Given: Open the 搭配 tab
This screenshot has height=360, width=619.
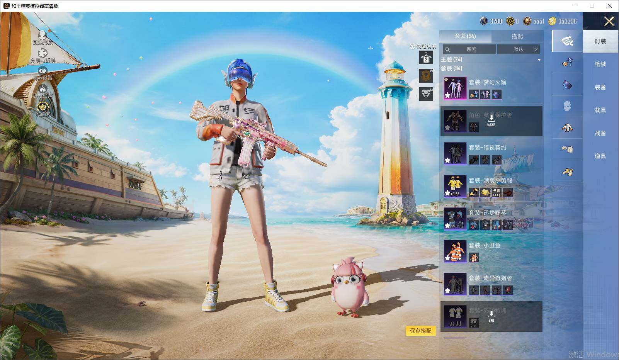Looking at the screenshot, I should click(x=517, y=36).
